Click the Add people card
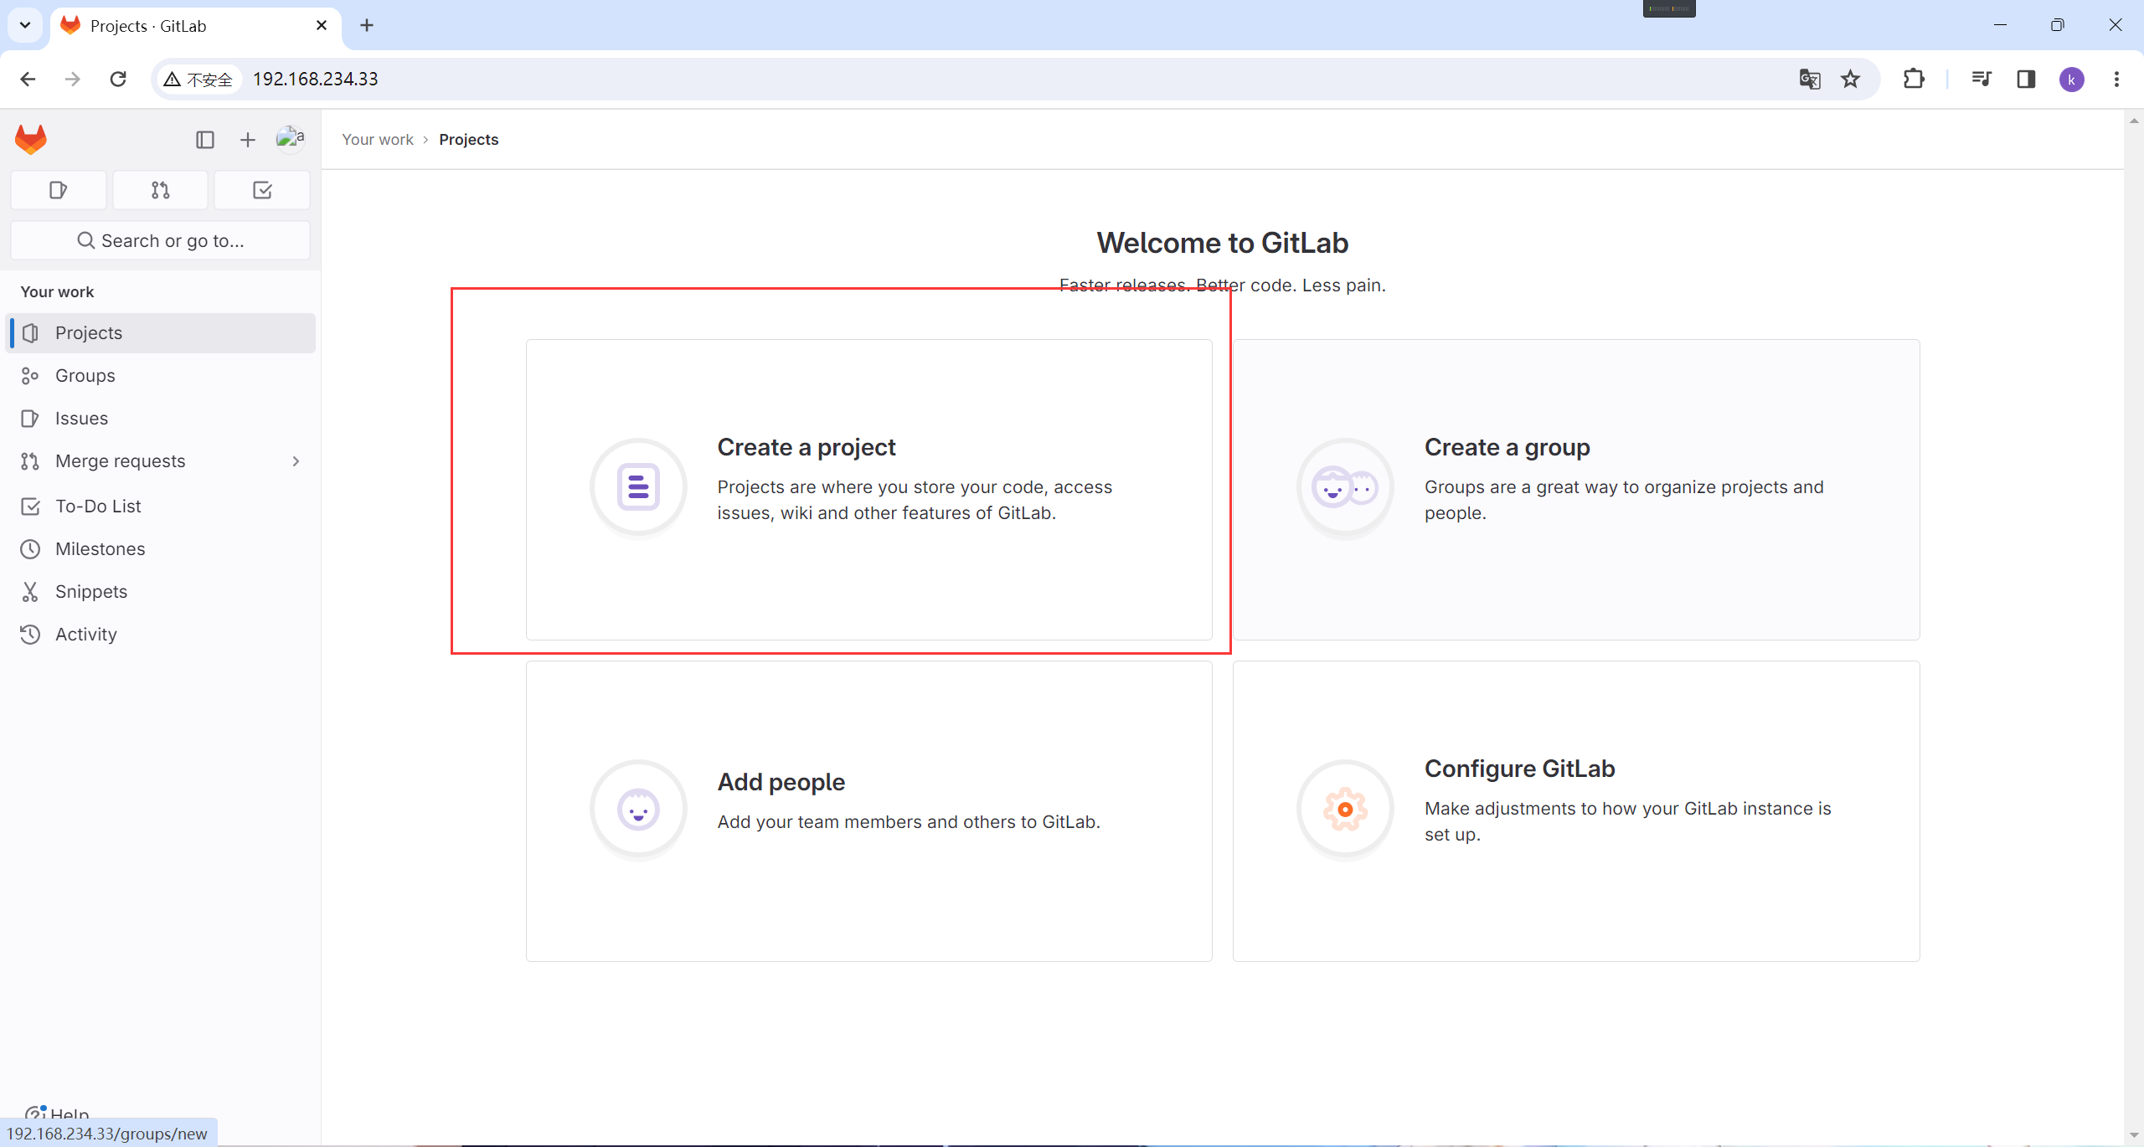This screenshot has height=1147, width=2144. pos(869,811)
